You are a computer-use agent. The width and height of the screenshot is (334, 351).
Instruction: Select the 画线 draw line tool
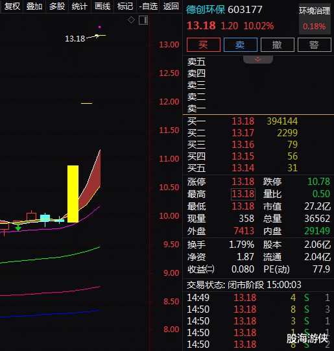(x=102, y=6)
